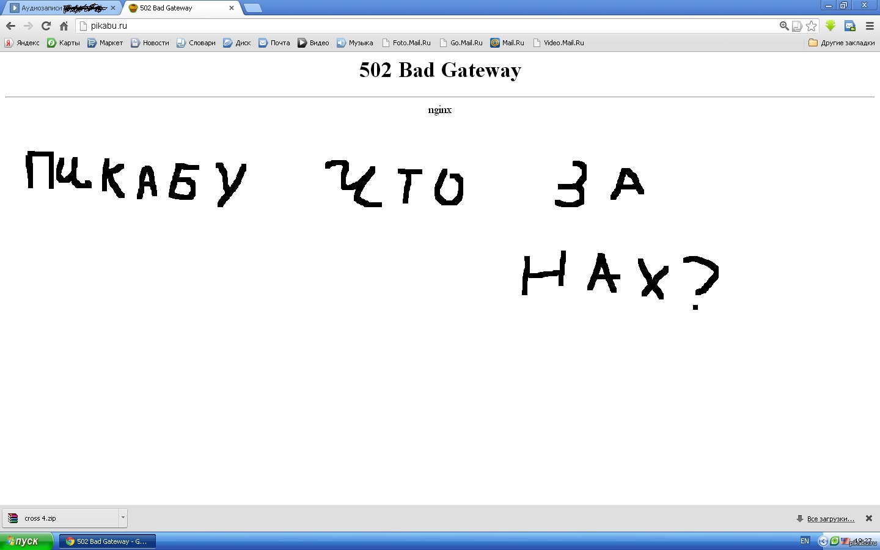Image resolution: width=880 pixels, height=550 pixels.
Task: Open the Mail.Ru bookmark
Action: [507, 43]
